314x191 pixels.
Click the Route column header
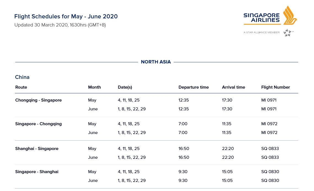21,87
